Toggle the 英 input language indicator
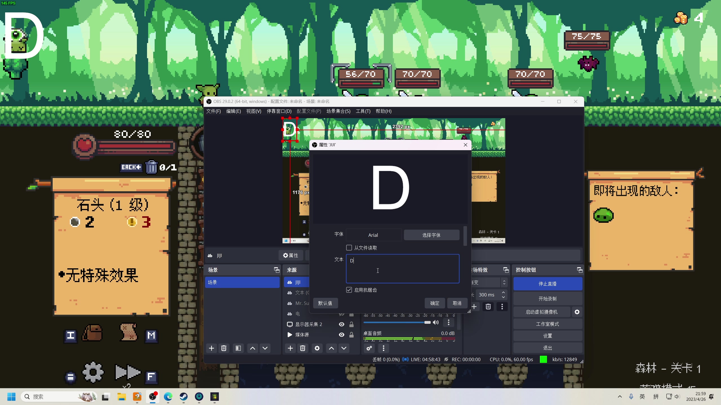The image size is (721, 405). click(642, 397)
